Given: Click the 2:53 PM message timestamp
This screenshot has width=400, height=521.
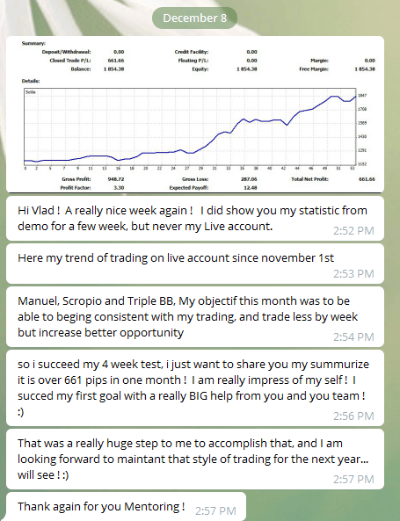Looking at the screenshot, I should 353,274.
